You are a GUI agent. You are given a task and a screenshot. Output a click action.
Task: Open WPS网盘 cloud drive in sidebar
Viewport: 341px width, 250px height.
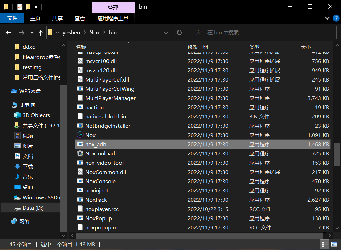click(26, 91)
